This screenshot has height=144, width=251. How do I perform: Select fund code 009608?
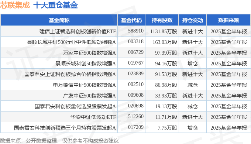pyautogui.click(x=136, y=95)
